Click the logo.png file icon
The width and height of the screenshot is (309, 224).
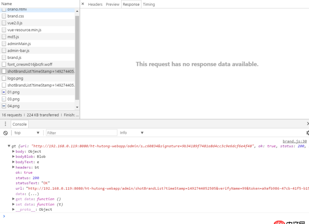pos(4,78)
